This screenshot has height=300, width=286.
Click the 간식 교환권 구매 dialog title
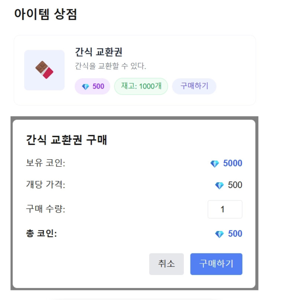pos(66,140)
